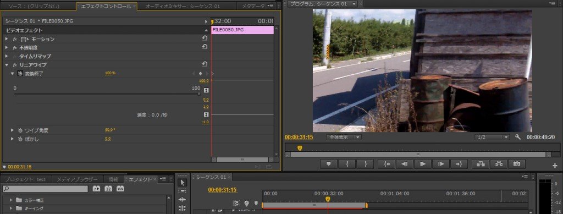This screenshot has width=563, height=214.
Task: Click the Mark In button
Action: 347,164
